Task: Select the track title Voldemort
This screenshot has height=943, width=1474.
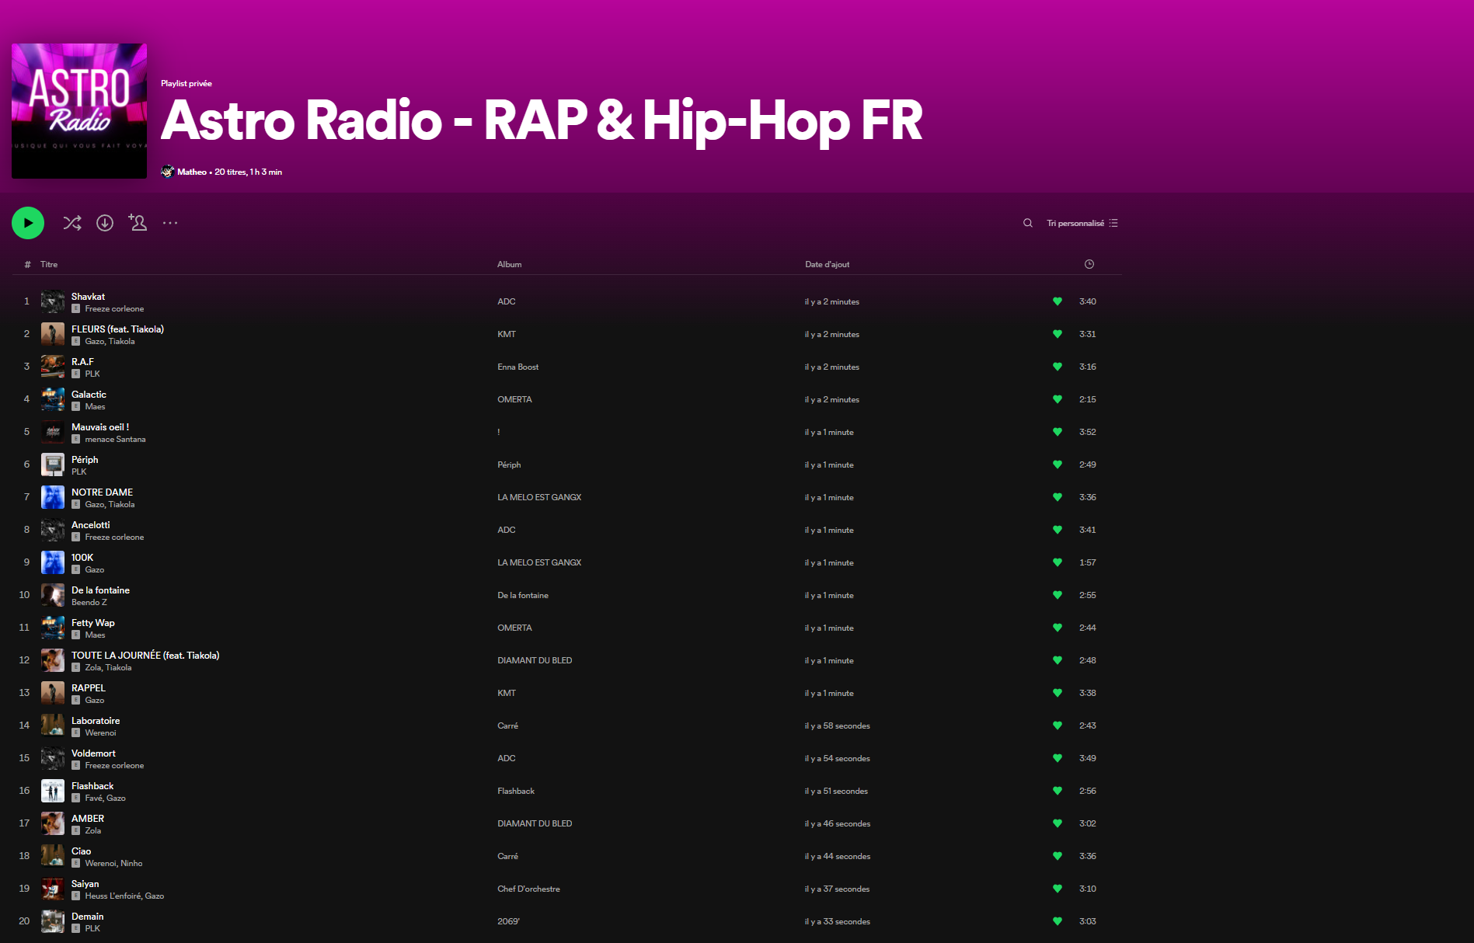Action: pyautogui.click(x=93, y=753)
